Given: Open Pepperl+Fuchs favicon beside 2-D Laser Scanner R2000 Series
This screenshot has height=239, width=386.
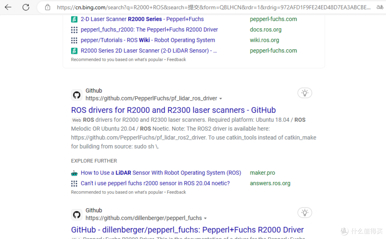Looking at the screenshot, I should click(74, 19).
